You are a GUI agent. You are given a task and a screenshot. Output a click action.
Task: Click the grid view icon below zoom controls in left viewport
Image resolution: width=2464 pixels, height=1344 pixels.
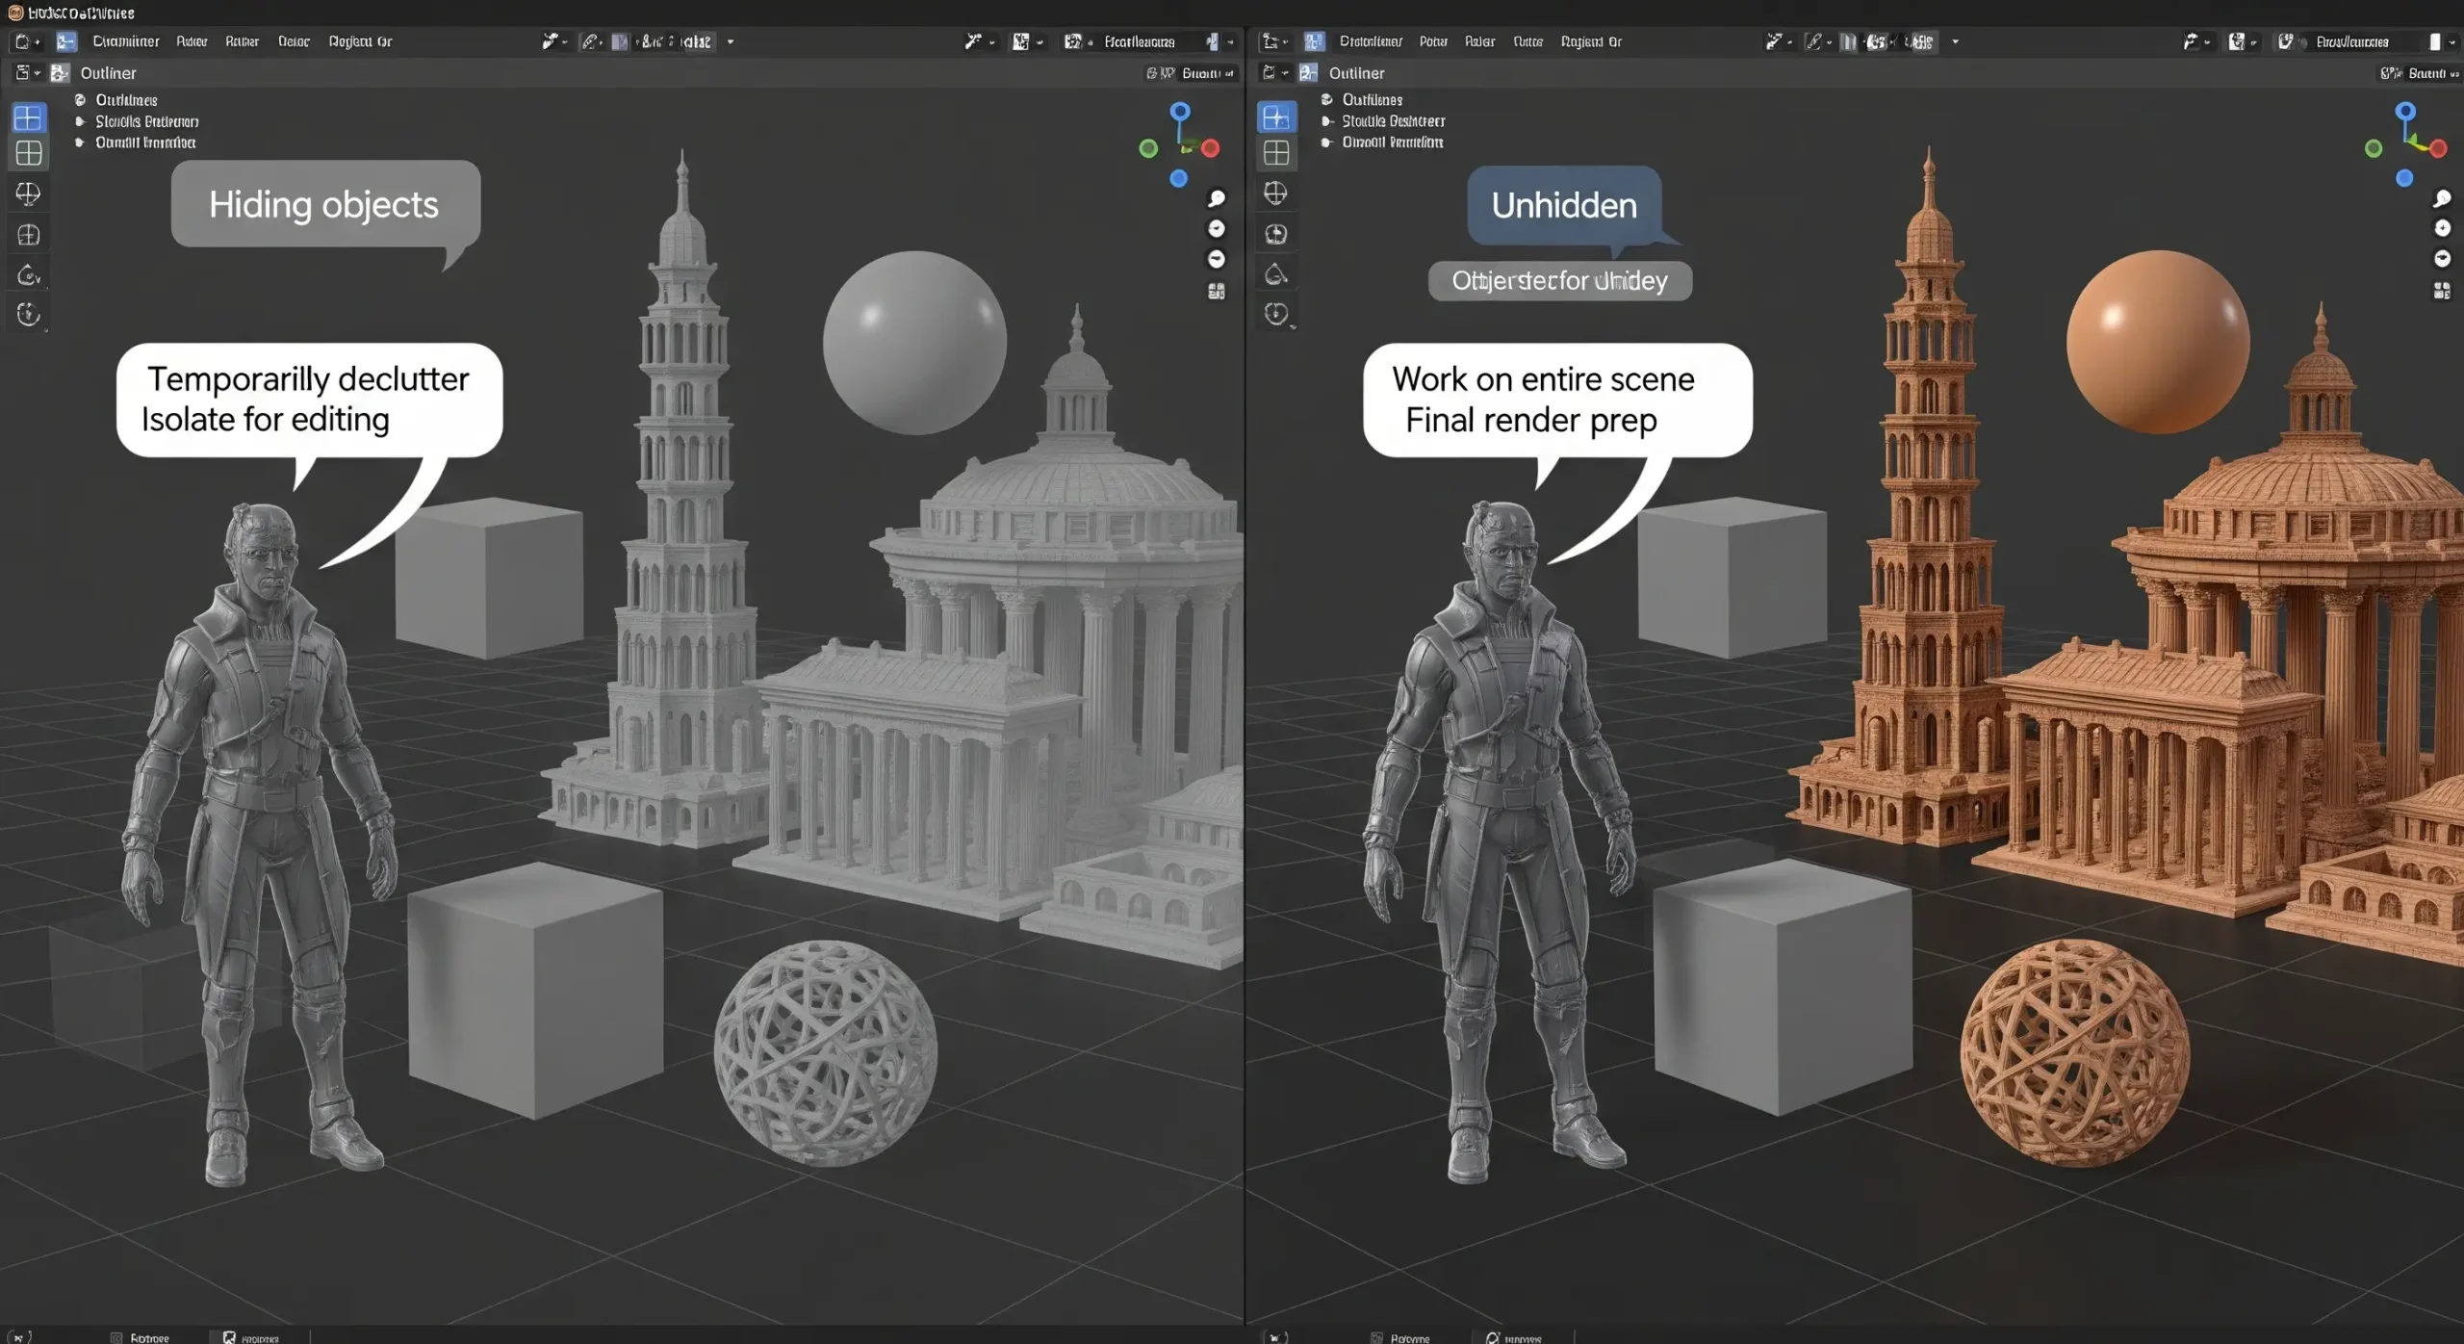point(1217,291)
